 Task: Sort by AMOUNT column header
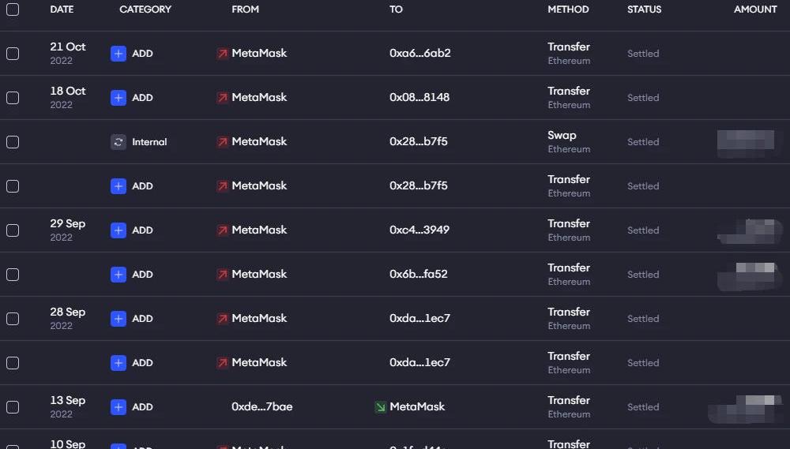[754, 9]
